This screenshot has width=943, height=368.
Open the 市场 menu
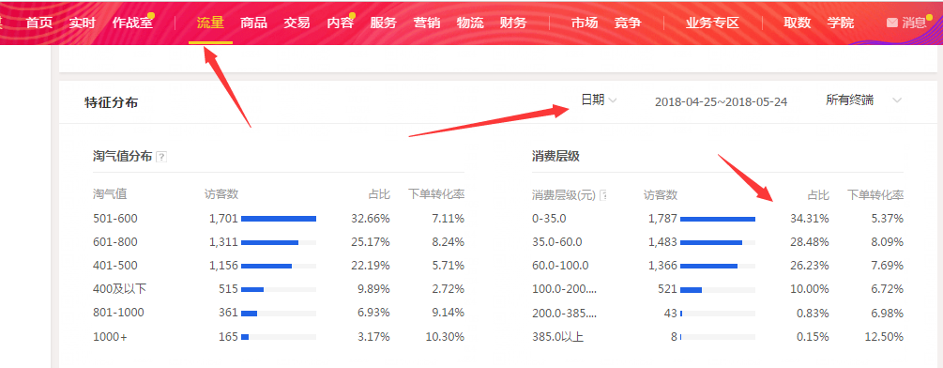pos(585,23)
